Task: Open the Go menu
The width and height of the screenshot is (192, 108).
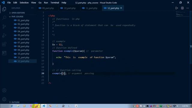Action: coord(40,3)
